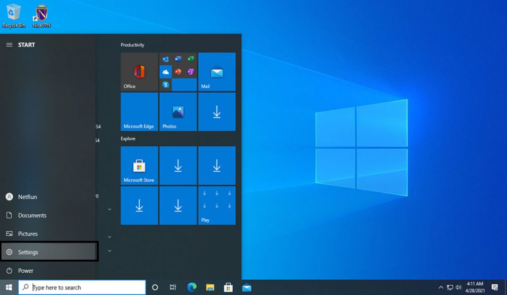This screenshot has width=507, height=295.
Task: Click the Edge icon in the taskbar
Action: 192,287
